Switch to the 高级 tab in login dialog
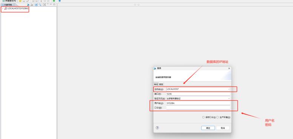This screenshot has width=293, height=139. pyautogui.click(x=161, y=85)
